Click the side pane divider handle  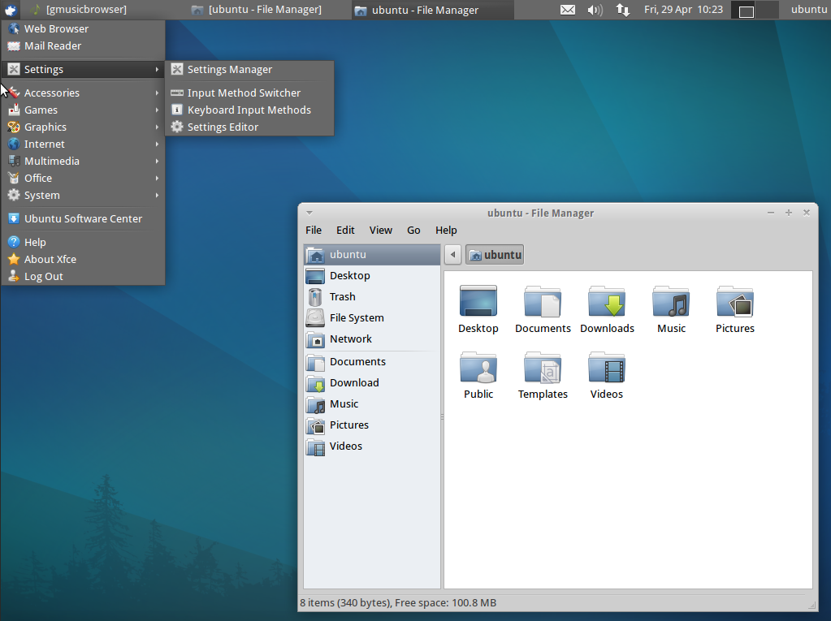[442, 416]
